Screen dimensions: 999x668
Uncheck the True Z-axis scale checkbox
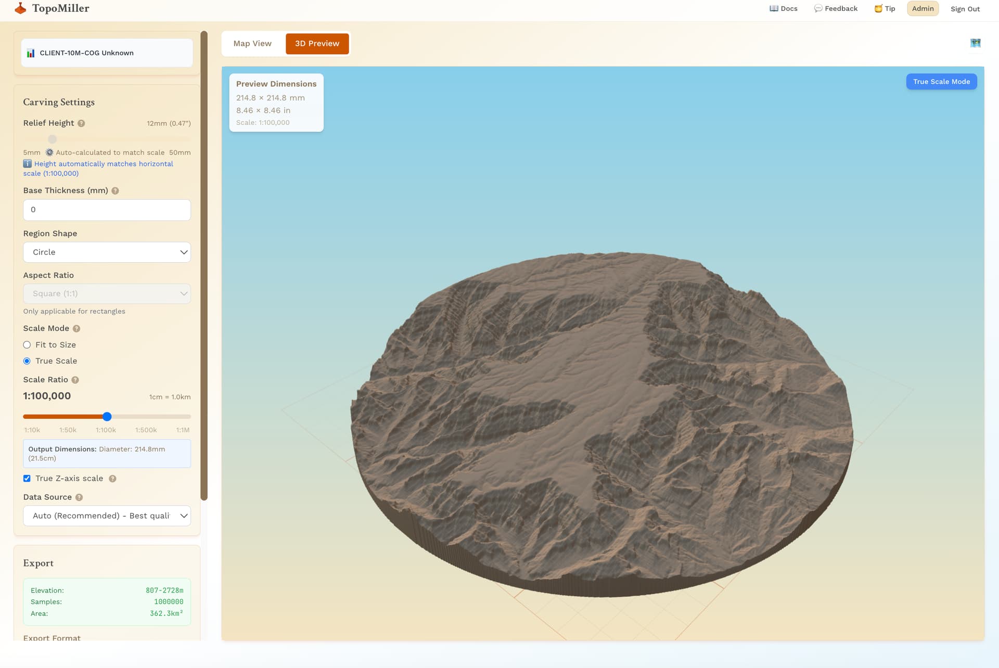click(x=27, y=479)
